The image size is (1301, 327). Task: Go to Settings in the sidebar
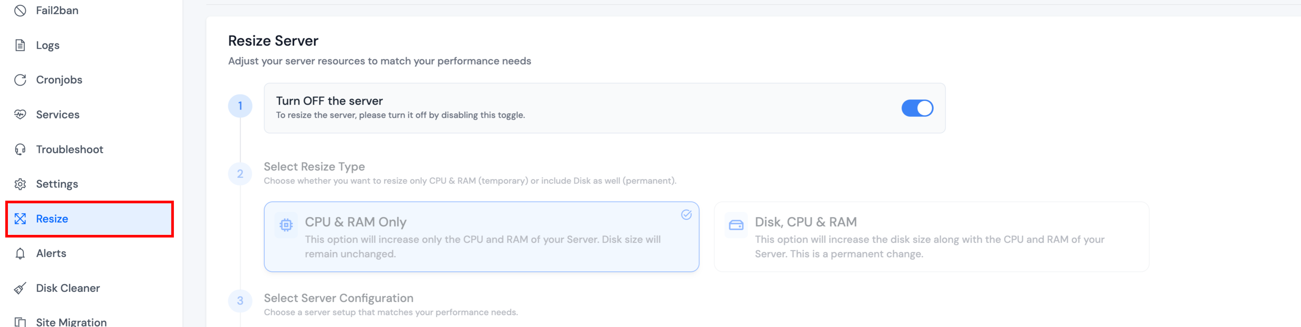pos(89,184)
